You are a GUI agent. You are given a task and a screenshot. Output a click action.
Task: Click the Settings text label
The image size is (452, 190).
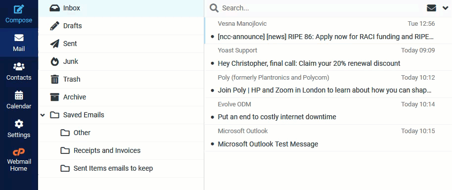(x=19, y=135)
